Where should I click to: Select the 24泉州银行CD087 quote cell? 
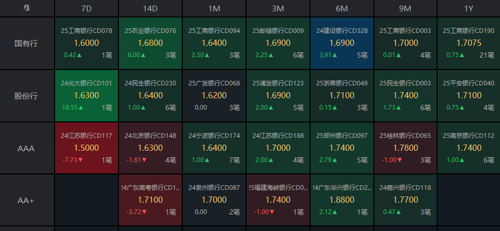click(x=214, y=200)
